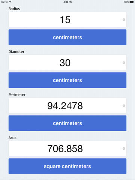
Task: Select the Area field showing 706.858
Action: tap(67, 148)
